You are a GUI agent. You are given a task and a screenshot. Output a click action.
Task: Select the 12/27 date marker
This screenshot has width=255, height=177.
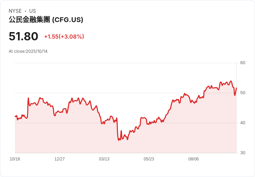(60, 159)
